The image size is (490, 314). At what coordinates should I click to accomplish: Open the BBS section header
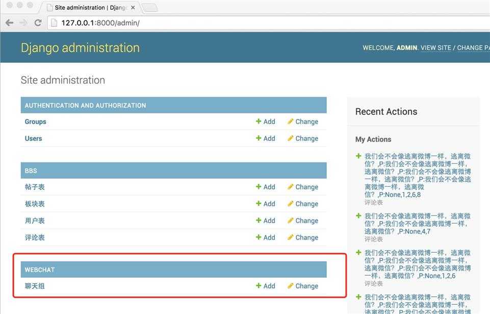coord(31,171)
